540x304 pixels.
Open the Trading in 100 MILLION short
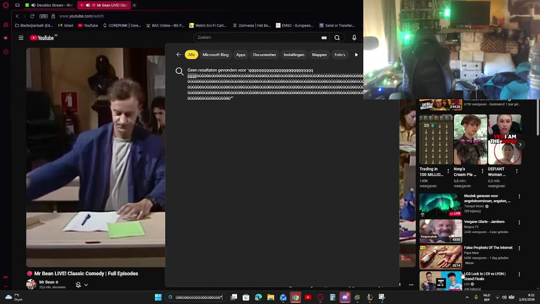point(436,139)
